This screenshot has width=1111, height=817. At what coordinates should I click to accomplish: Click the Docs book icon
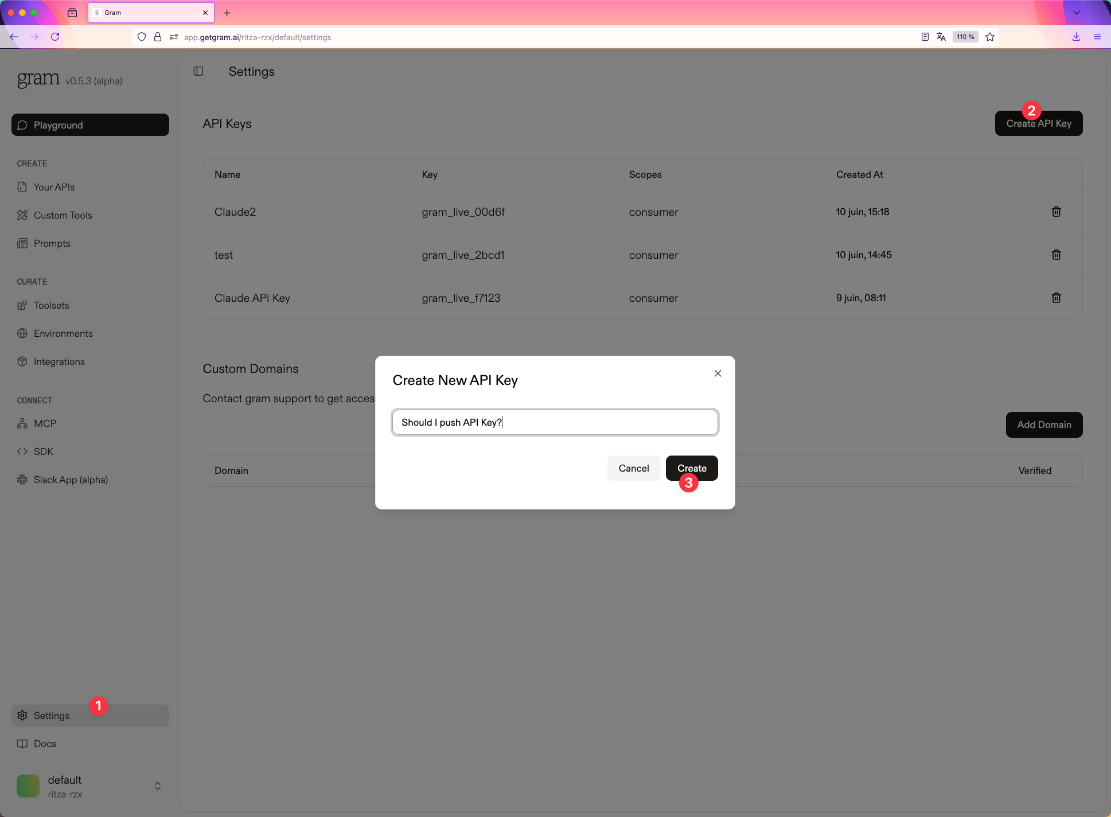point(22,744)
